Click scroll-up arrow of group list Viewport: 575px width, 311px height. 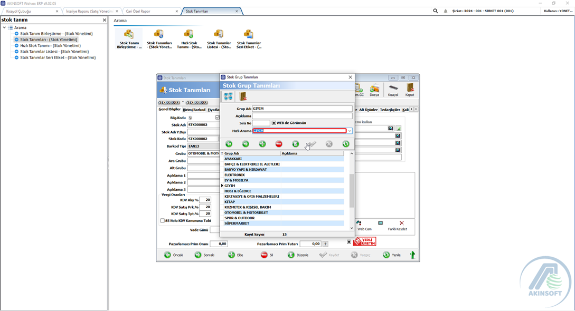pyautogui.click(x=352, y=154)
